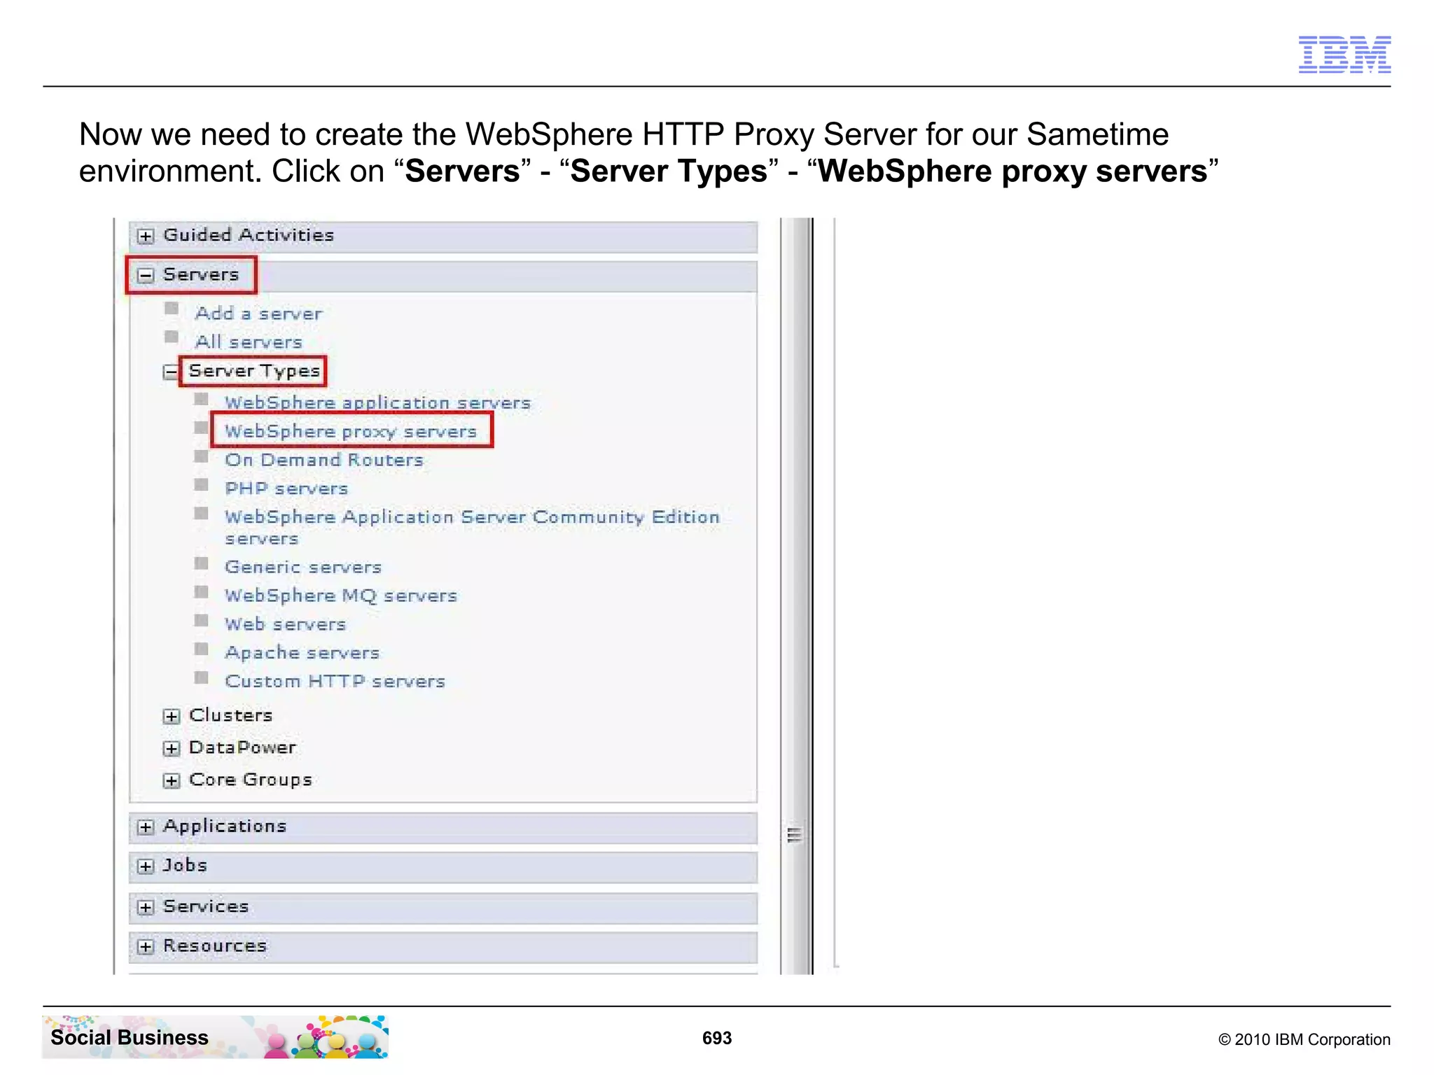Open PHP servers link
This screenshot has width=1434, height=1075.
tap(286, 489)
